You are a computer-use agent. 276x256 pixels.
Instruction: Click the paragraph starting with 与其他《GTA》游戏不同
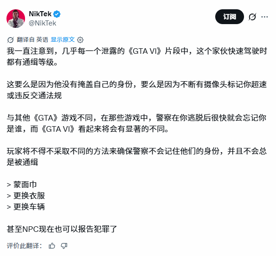tap(136, 123)
